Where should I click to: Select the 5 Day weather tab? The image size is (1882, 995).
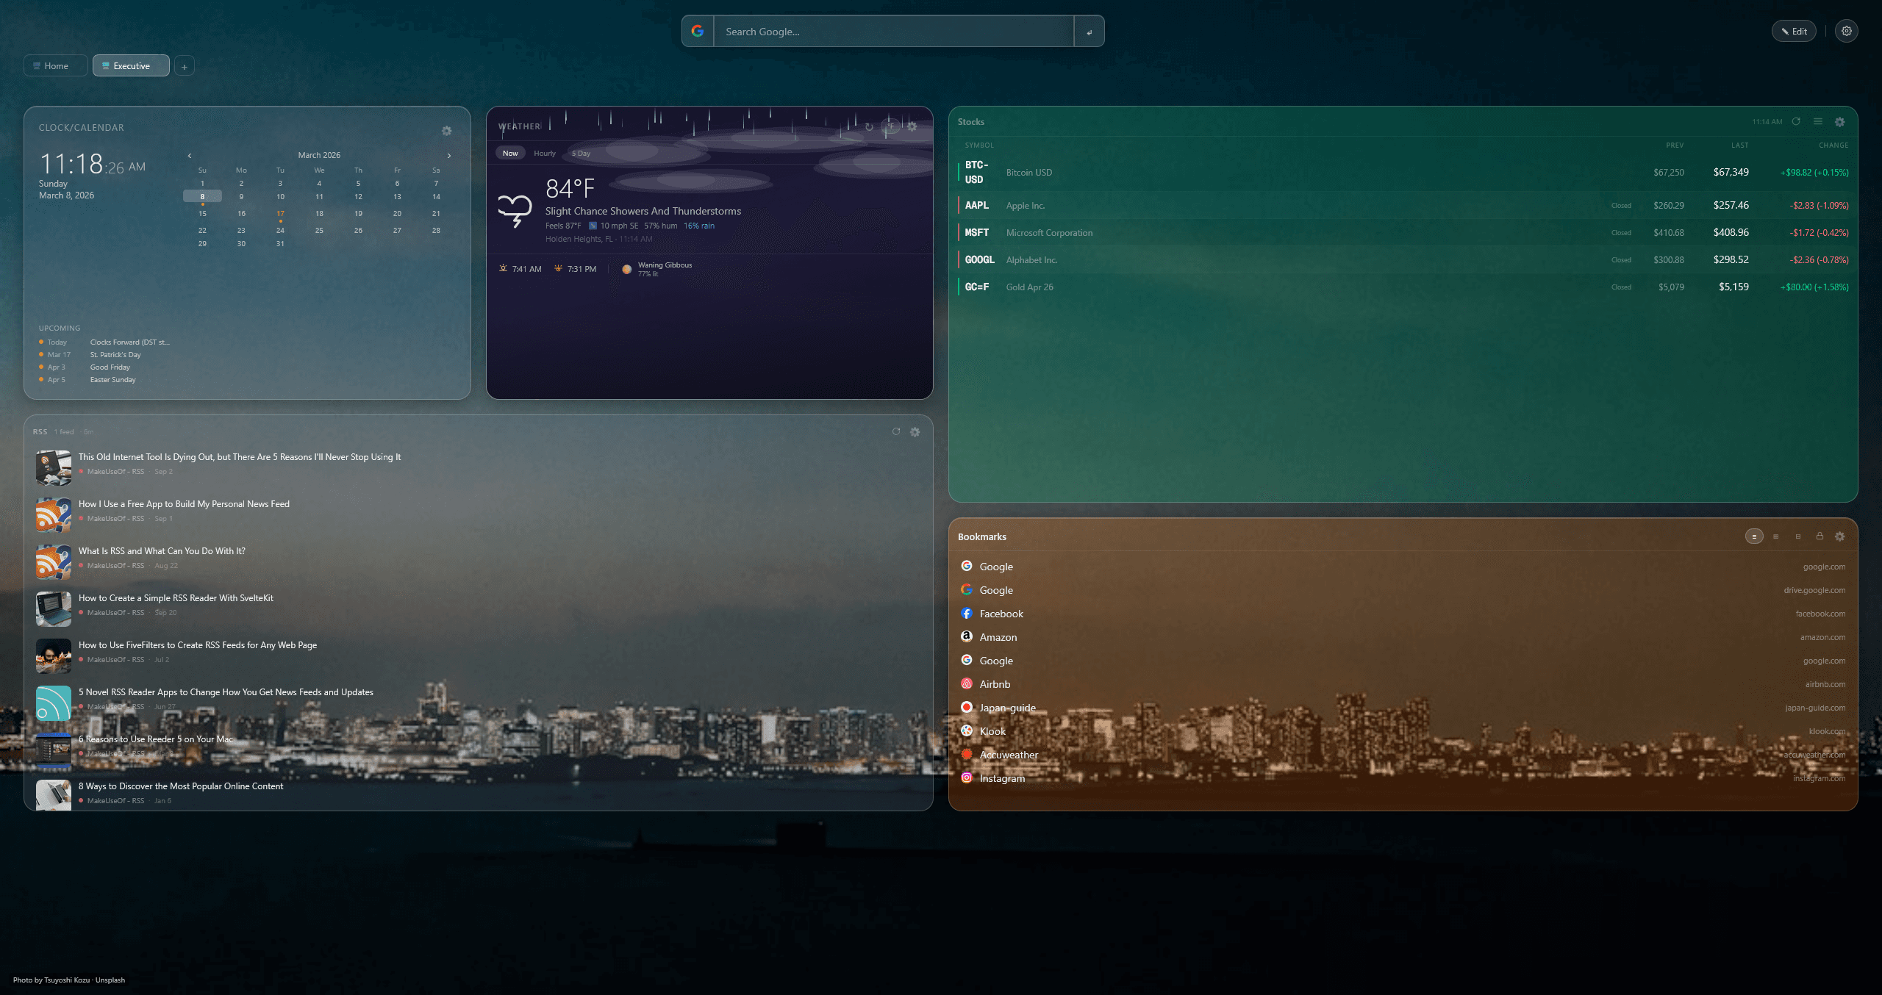[x=580, y=153]
